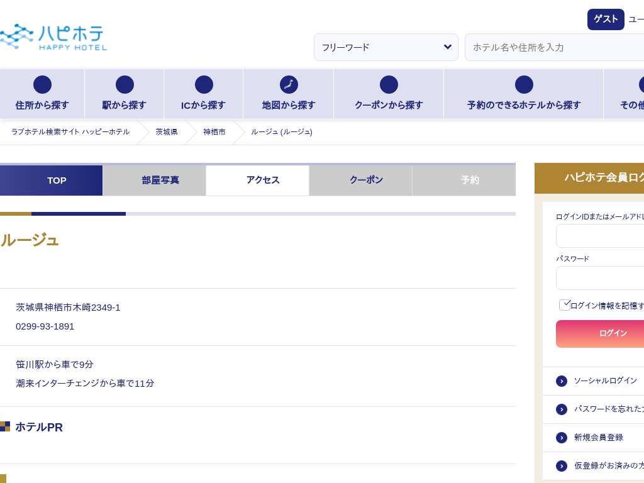Go to the 神栖市 breadcrumb
This screenshot has width=644, height=483.
pos(214,132)
